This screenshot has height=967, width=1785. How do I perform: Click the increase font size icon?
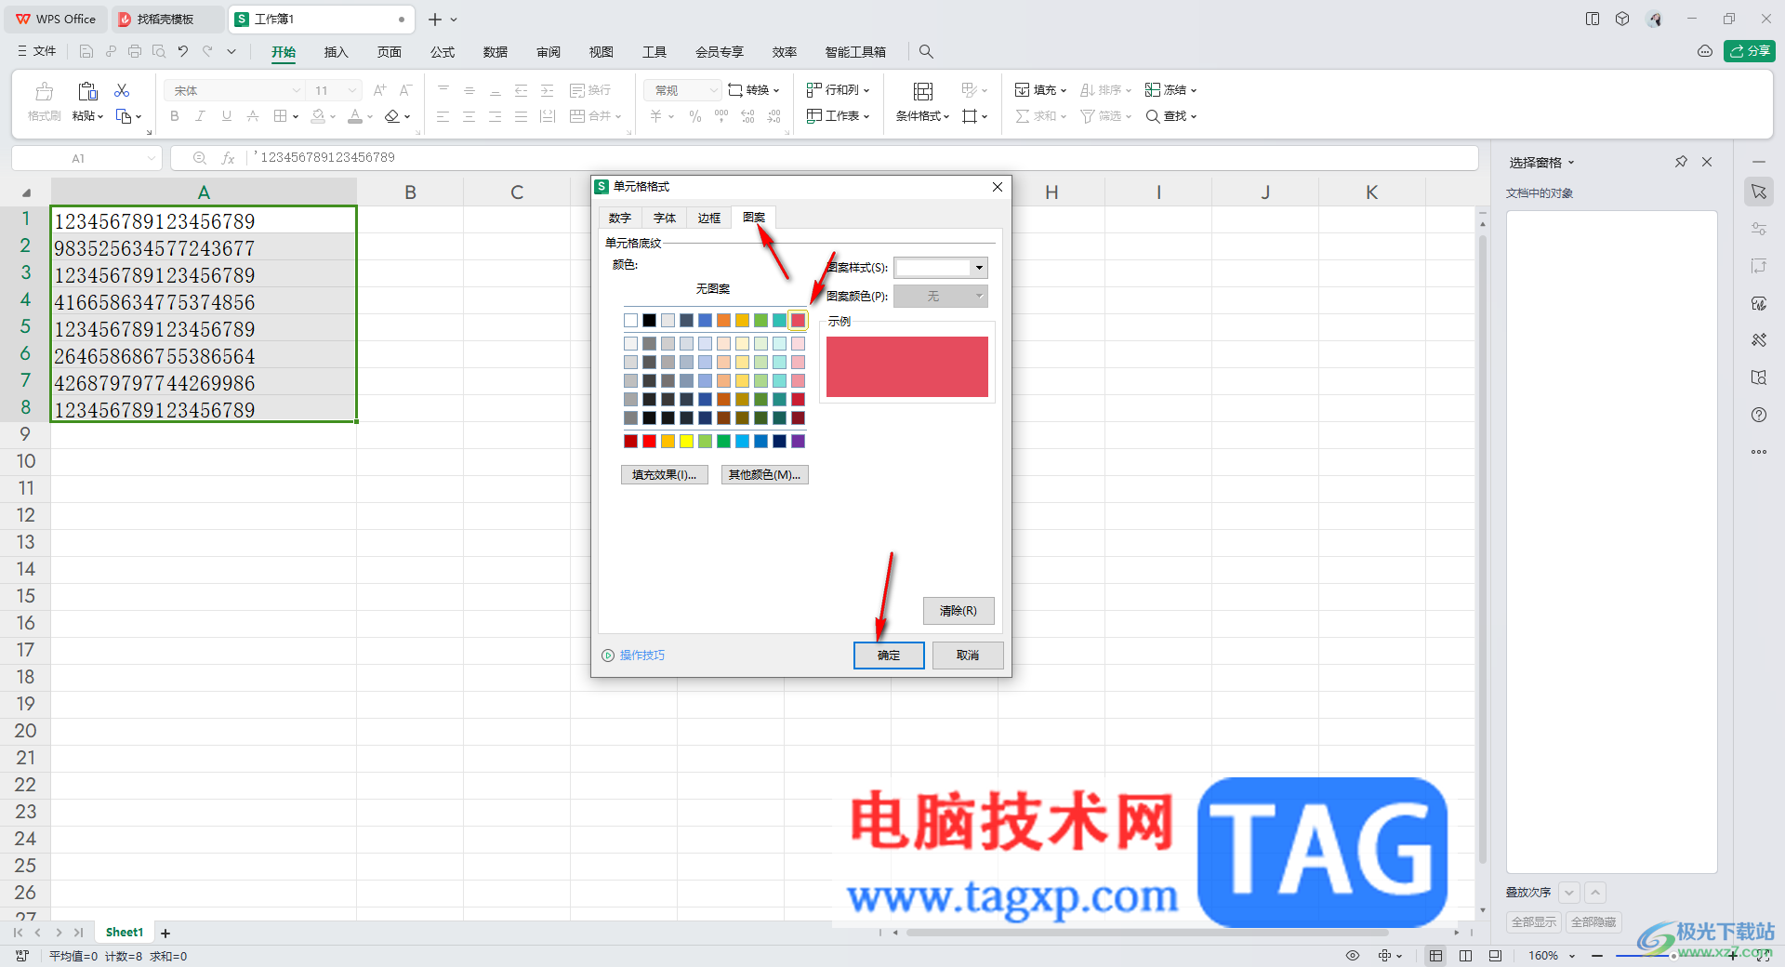379,90
